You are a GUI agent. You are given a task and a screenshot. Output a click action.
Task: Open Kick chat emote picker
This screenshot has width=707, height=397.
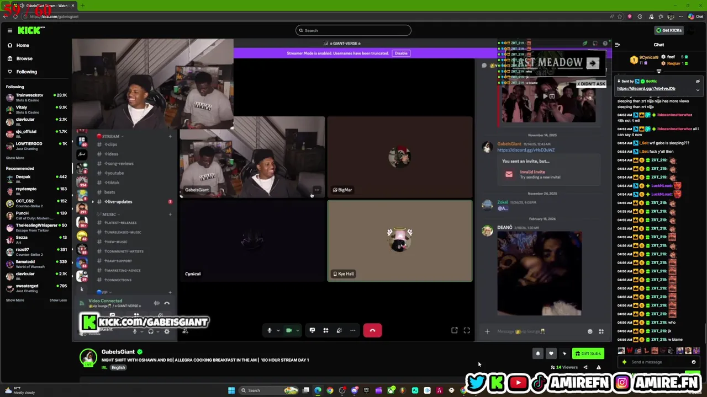pos(694,362)
